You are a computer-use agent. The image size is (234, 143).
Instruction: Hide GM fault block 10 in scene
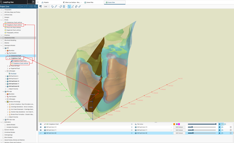[x=41, y=127]
